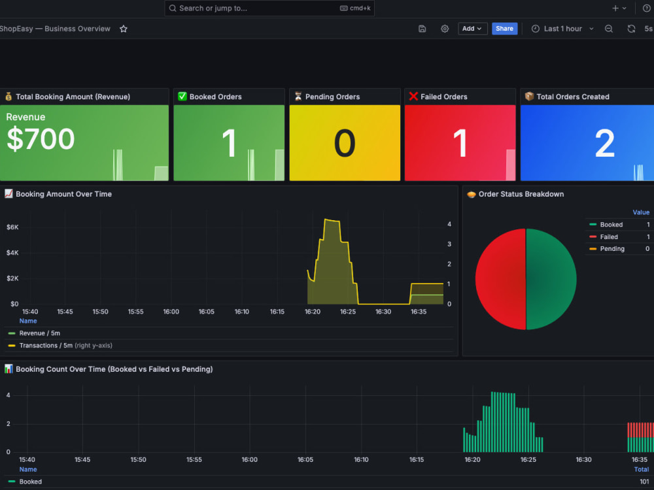Click the chart icon on Booking Amount panel
Screen dimensions: 654x490
pos(9,194)
